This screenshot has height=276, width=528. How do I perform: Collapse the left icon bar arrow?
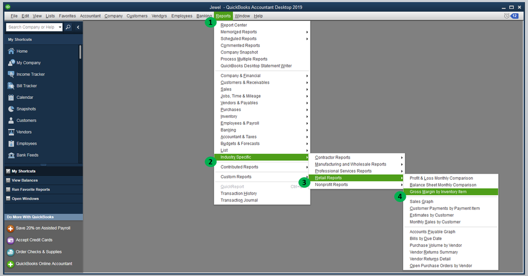click(78, 27)
